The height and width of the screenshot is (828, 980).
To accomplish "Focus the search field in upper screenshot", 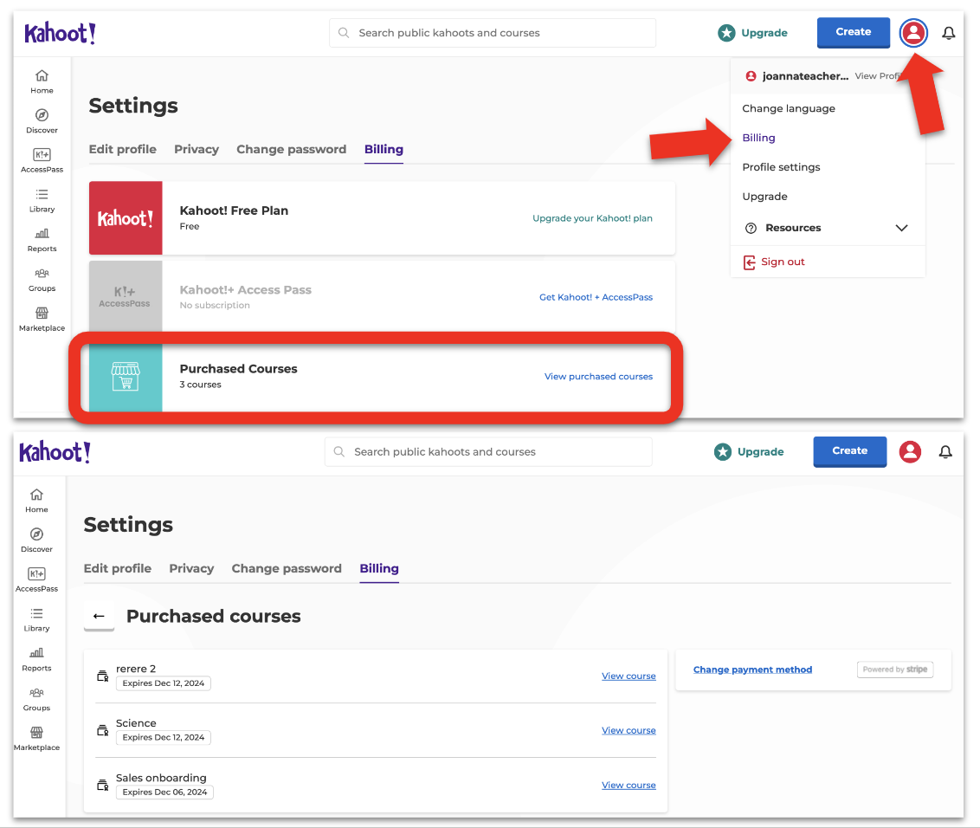I will click(x=493, y=33).
